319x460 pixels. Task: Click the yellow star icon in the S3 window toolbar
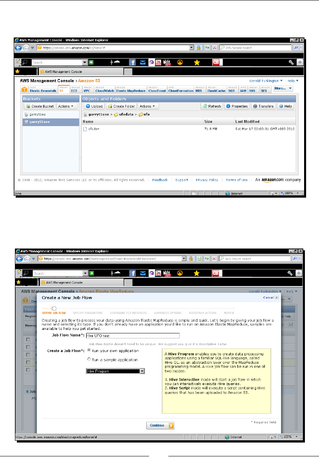click(197, 62)
